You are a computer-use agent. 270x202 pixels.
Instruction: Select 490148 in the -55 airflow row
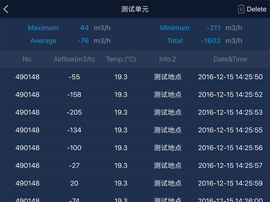27,77
